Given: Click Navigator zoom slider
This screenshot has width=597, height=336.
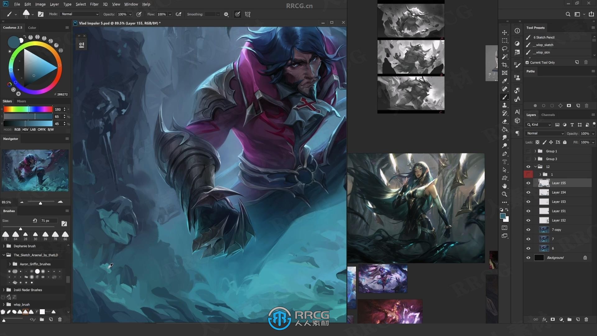Looking at the screenshot, I should (40, 202).
